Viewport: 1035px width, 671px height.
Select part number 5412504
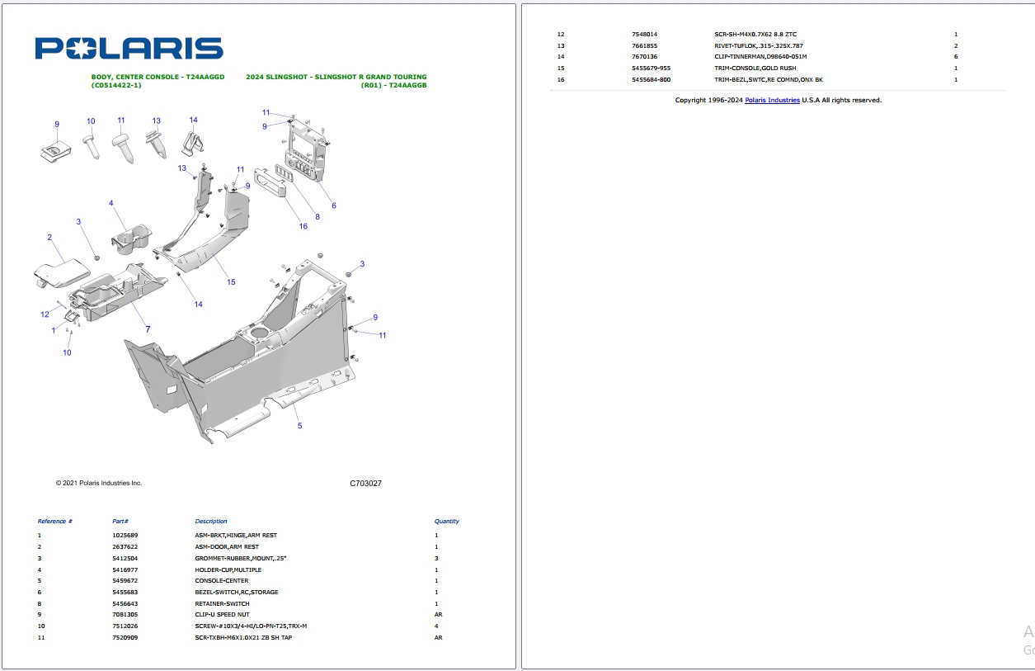(125, 558)
